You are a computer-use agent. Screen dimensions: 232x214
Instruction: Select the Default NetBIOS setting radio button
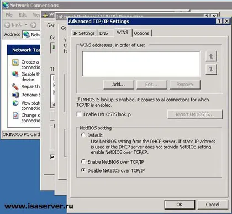[83, 135]
